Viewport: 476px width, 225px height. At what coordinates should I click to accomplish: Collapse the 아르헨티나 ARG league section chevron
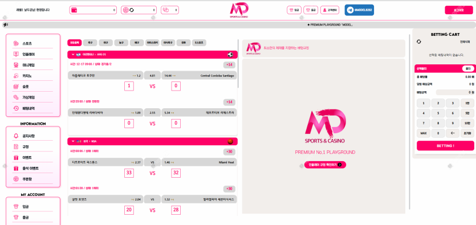73,55
